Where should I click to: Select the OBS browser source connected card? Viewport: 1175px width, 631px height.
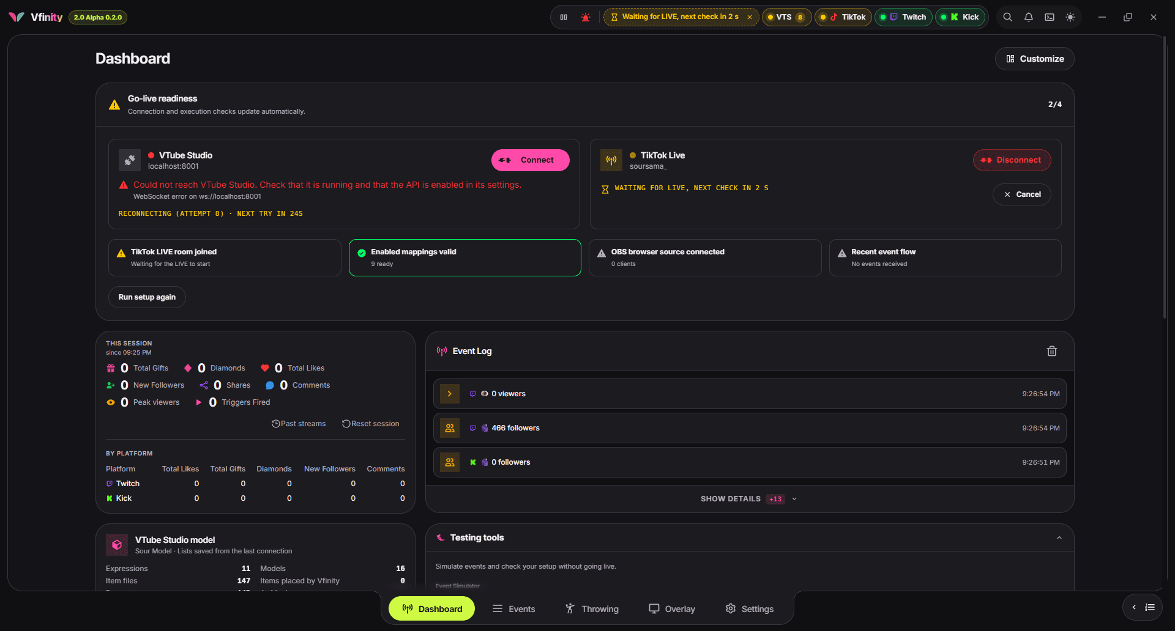tap(705, 257)
